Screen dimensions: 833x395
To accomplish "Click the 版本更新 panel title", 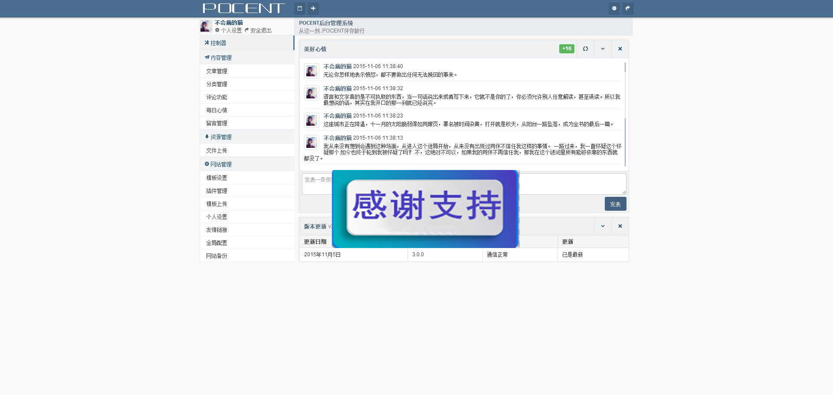I will (x=315, y=226).
